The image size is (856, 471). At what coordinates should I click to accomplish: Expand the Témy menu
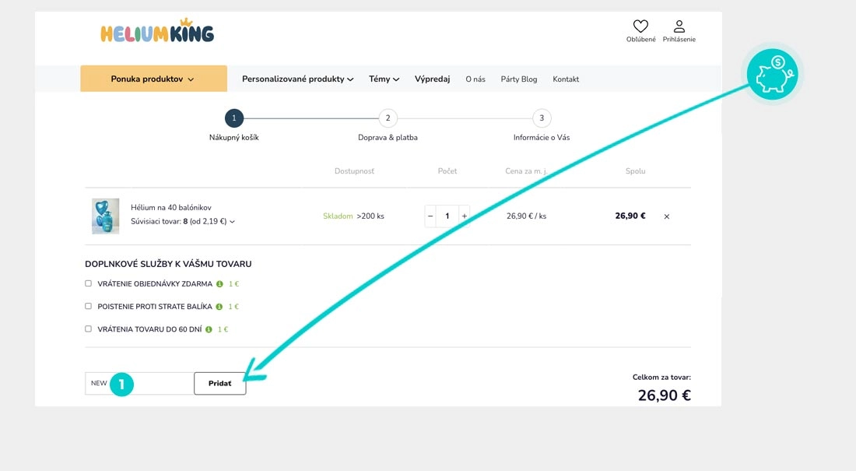[384, 79]
